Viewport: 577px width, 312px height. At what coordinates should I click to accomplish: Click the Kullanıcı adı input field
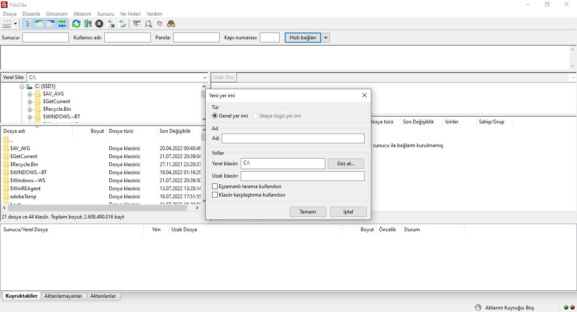[x=128, y=38]
